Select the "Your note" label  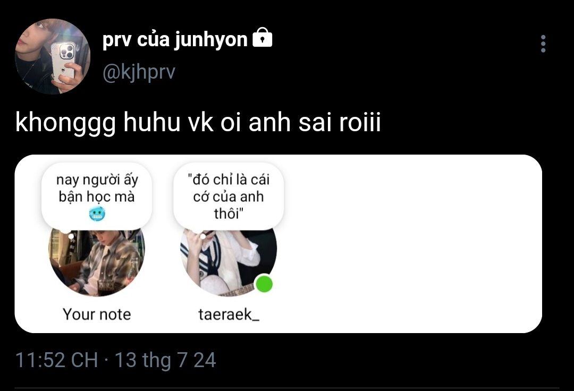97,314
